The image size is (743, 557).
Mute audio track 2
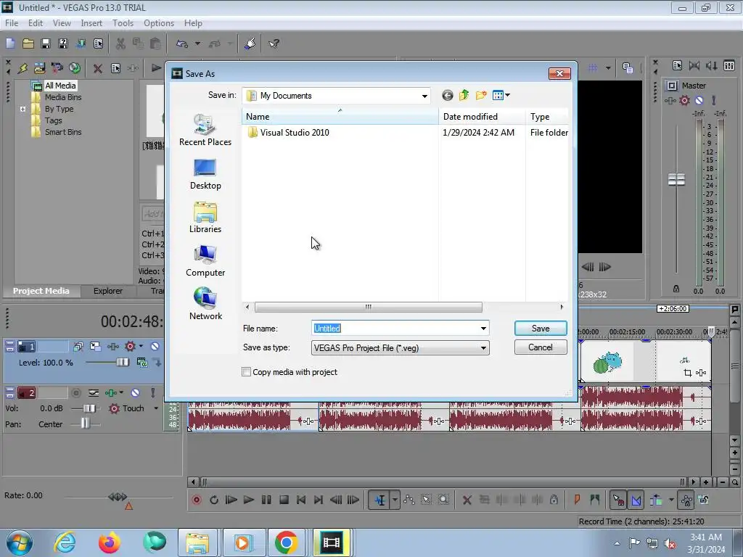pos(136,392)
